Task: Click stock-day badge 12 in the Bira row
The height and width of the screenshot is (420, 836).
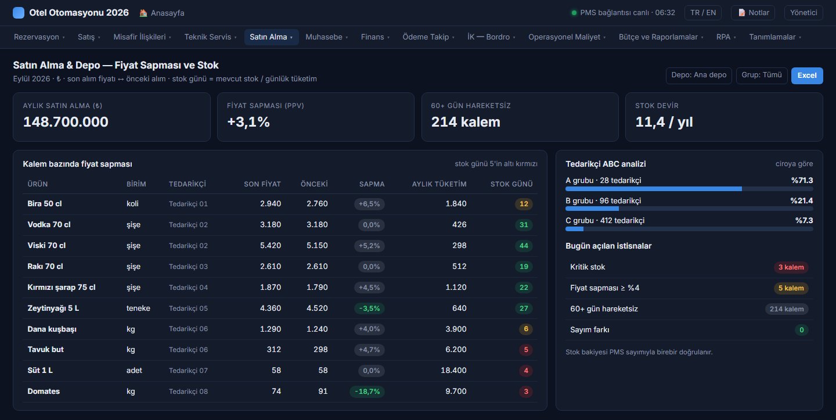Action: (x=524, y=204)
